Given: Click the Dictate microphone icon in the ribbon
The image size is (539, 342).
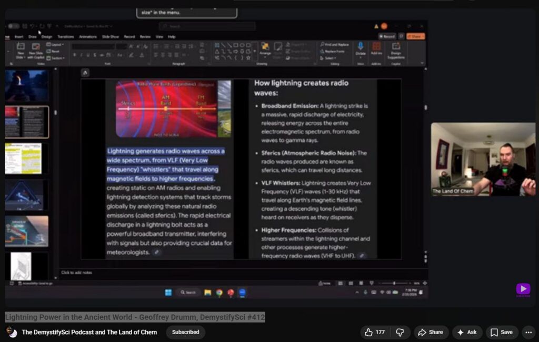Looking at the screenshot, I should (x=361, y=47).
